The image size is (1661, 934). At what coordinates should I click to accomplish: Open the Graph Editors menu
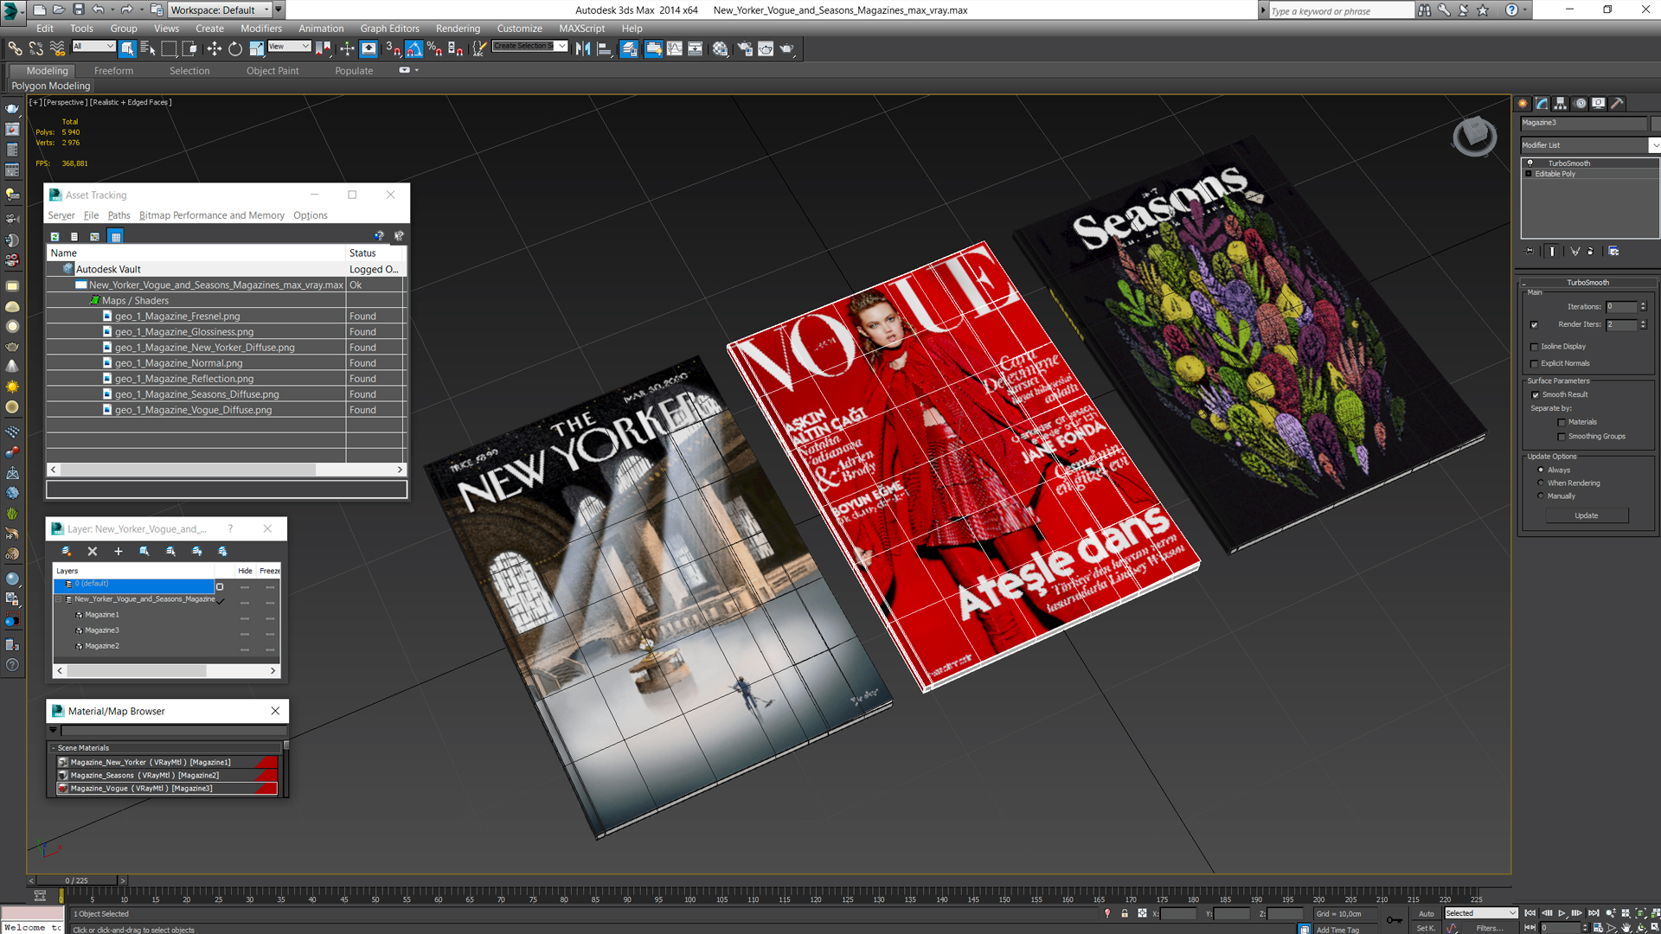389,29
